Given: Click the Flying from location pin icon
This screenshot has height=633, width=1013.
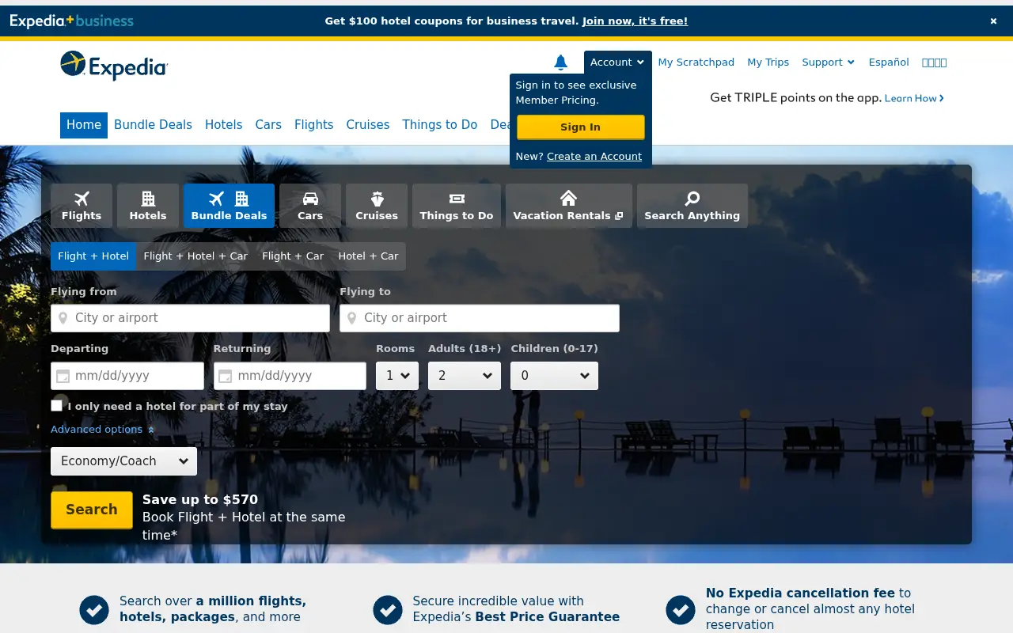Looking at the screenshot, I should click(x=63, y=318).
